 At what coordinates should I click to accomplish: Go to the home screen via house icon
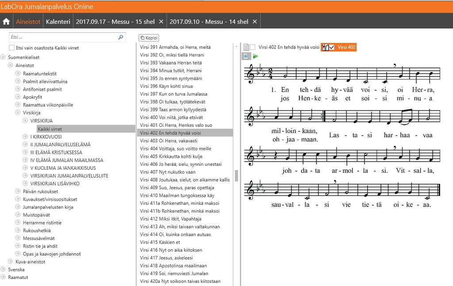6,22
